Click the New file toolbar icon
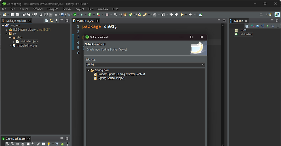Screen dimensions: 281x146 click(4, 15)
